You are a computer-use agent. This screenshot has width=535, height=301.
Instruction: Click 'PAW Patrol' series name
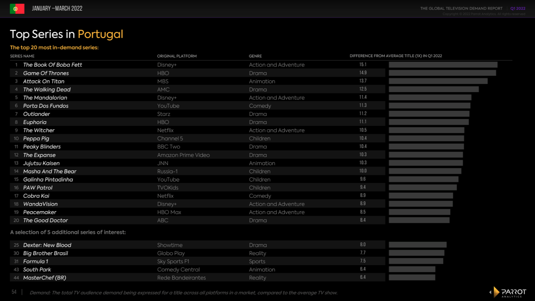(38, 188)
